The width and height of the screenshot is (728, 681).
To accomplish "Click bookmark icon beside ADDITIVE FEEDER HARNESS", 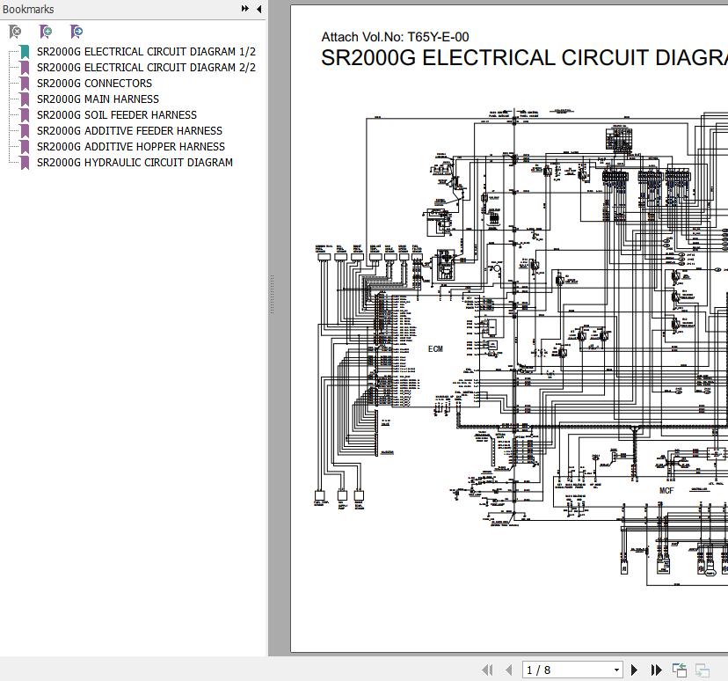I will [25, 130].
